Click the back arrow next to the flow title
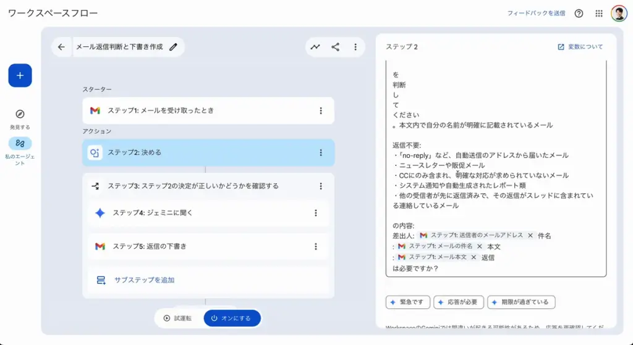The height and width of the screenshot is (345, 633). pos(61,47)
